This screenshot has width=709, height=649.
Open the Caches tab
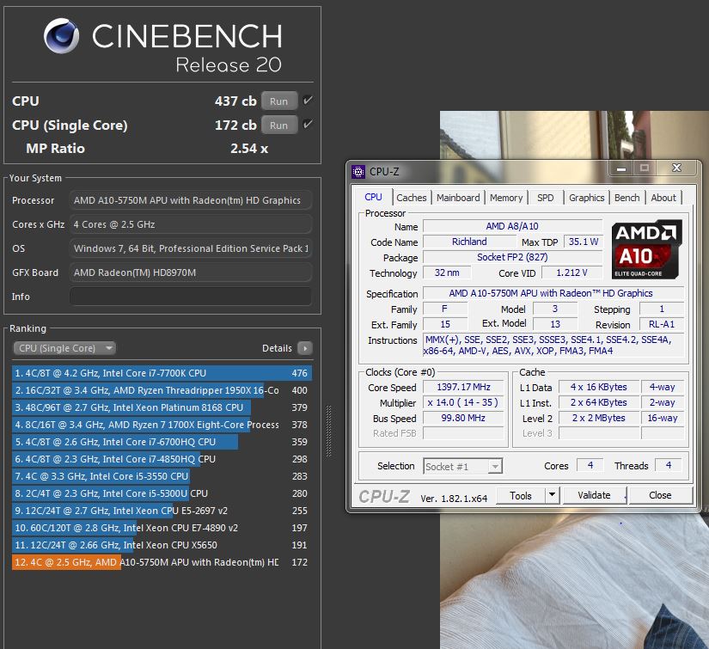(412, 198)
